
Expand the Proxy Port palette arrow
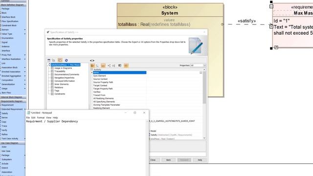pos(25,55)
